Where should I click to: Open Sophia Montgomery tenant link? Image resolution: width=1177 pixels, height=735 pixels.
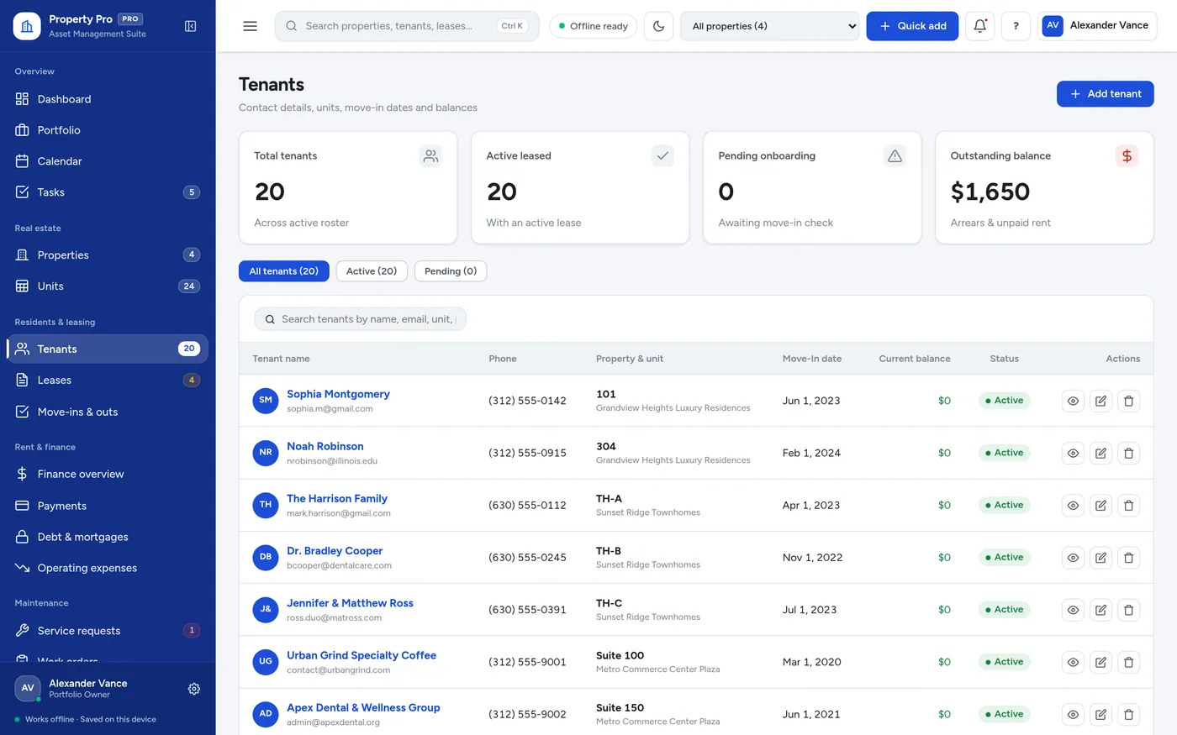coord(338,394)
